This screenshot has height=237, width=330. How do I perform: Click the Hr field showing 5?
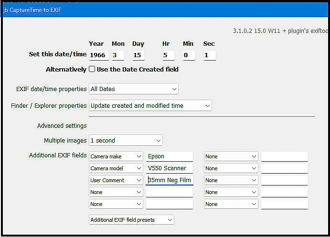[169, 55]
